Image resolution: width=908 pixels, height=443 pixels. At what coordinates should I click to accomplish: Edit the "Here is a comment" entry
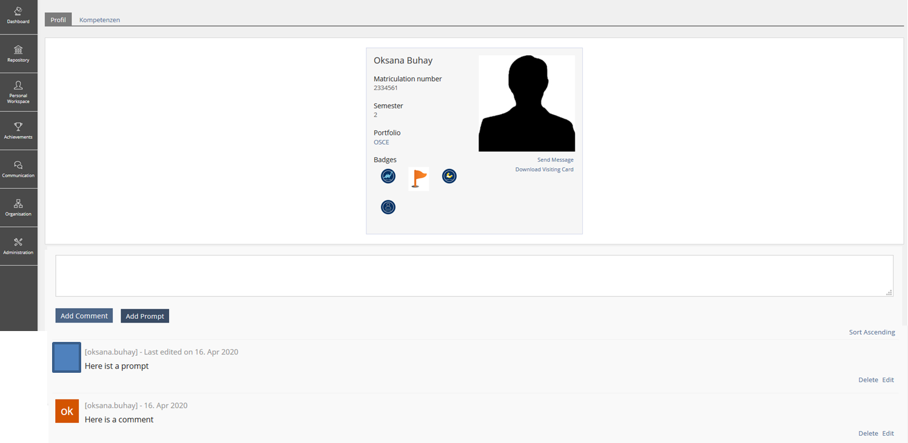(888, 433)
